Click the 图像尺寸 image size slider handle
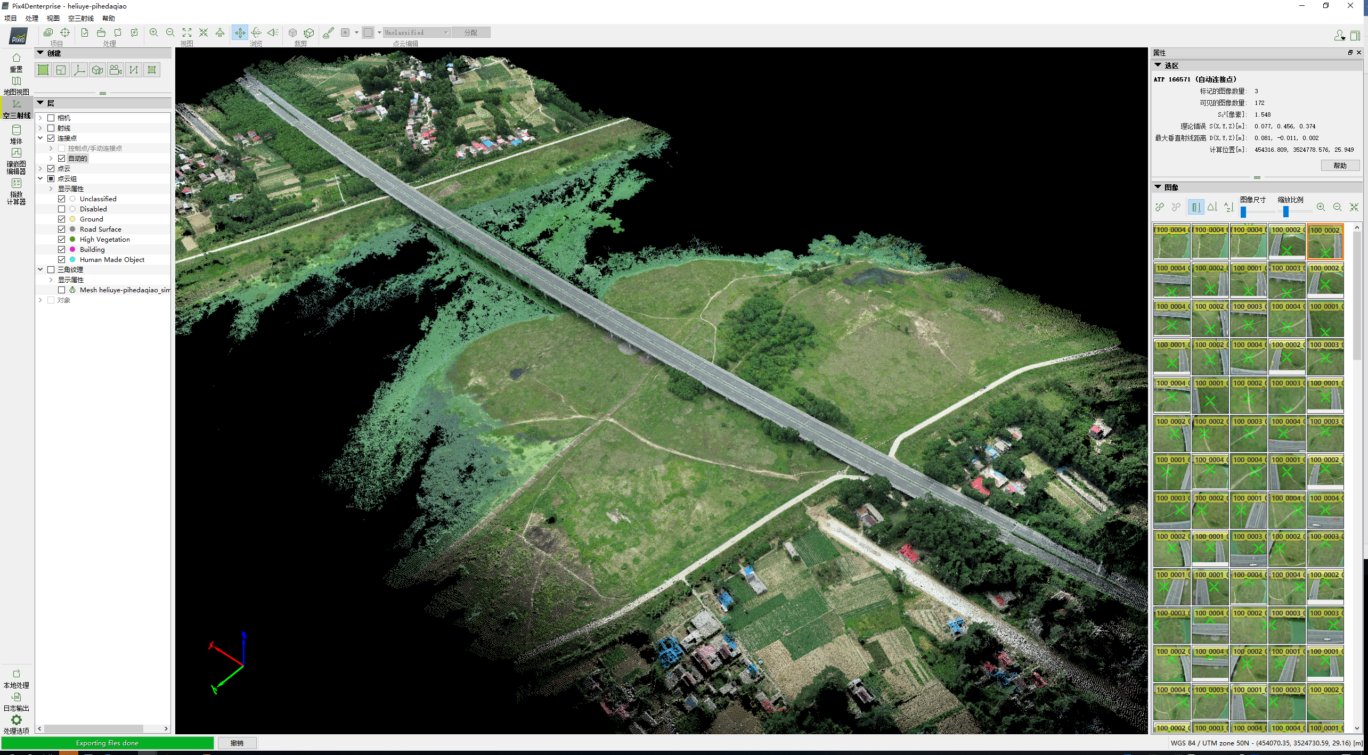1368x755 pixels. pos(1243,212)
